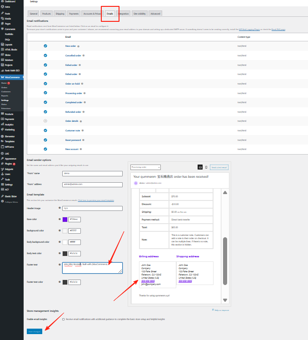Open the Footer text color swatch
The width and height of the screenshot is (308, 340).
(65, 282)
